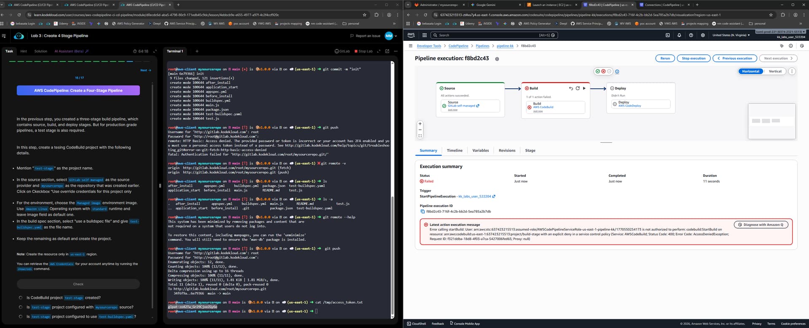Select Horizontal pipeline layout

tap(750, 72)
